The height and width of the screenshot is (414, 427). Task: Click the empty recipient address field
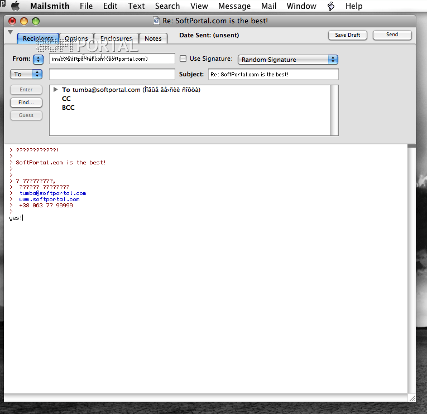[x=112, y=74]
